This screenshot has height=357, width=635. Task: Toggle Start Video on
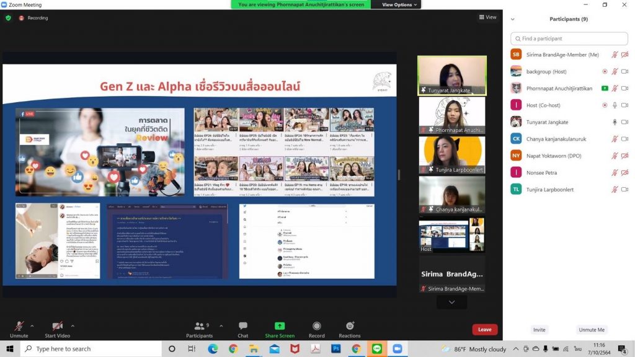[58, 329]
